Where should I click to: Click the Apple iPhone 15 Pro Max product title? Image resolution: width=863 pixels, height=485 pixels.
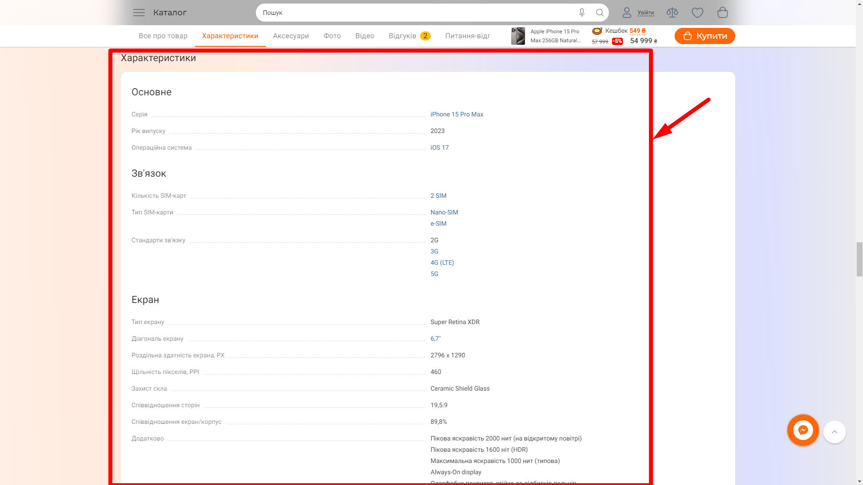click(555, 36)
